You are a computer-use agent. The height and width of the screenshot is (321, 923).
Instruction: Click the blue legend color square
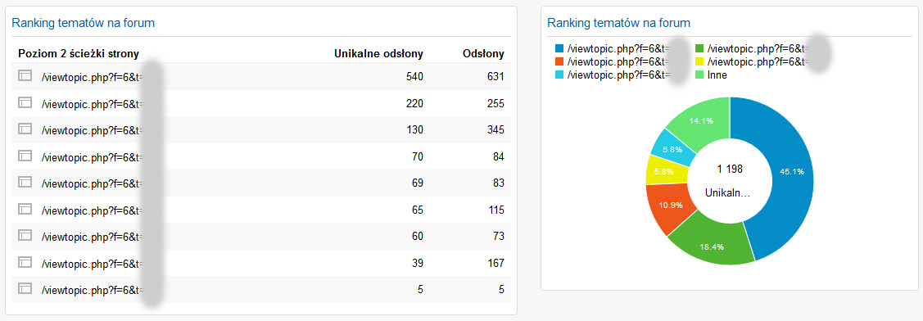tap(559, 48)
